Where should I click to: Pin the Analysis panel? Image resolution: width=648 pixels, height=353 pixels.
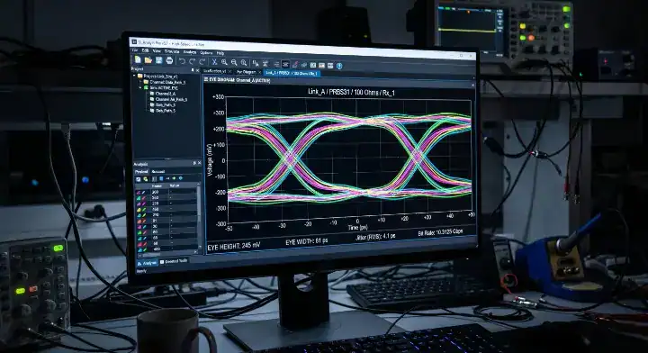tap(194, 163)
